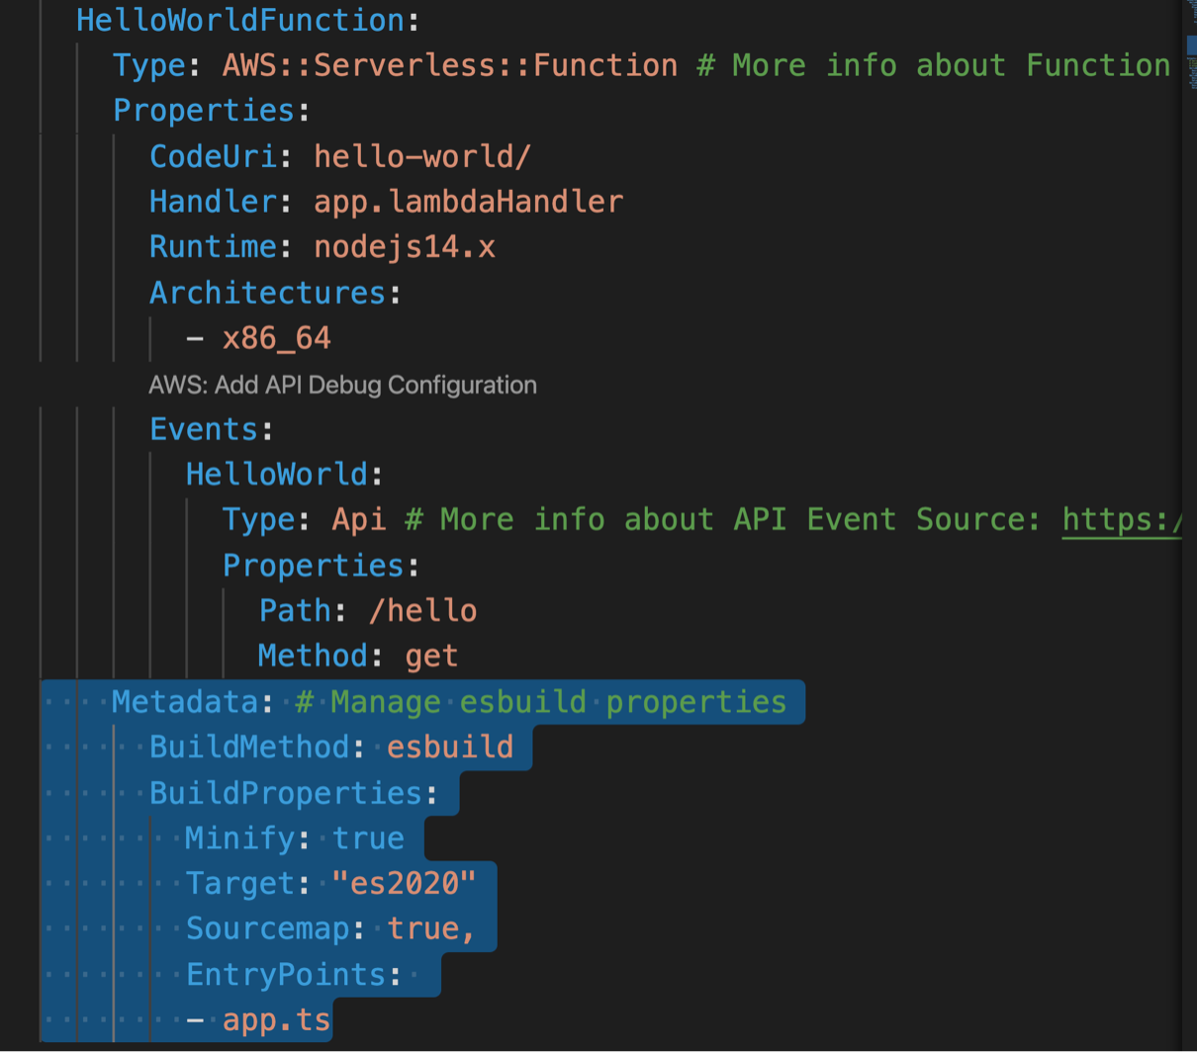Select the hello-world/ CodeUri value
This screenshot has height=1054, width=1197.
[x=422, y=155]
